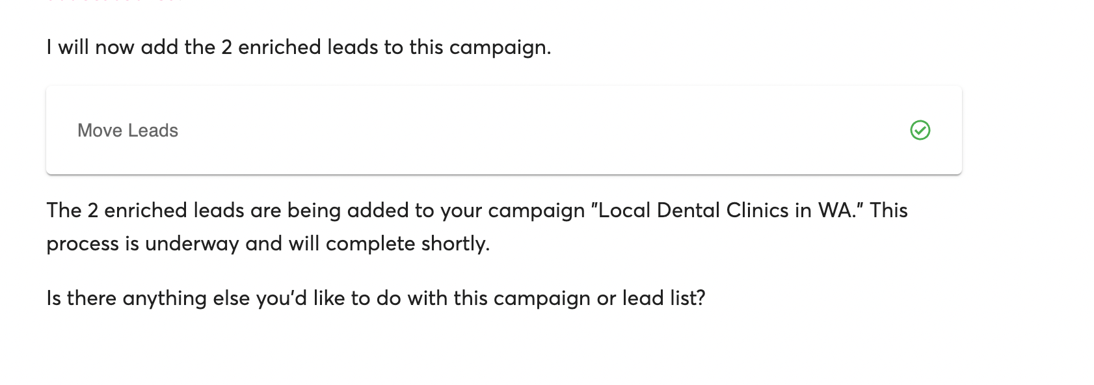Click the Move Leads label text
Image resolution: width=1094 pixels, height=385 pixels.
128,130
